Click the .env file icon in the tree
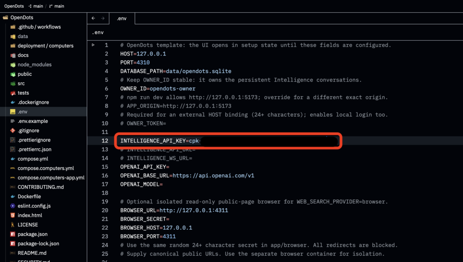Screen dimensions: 463x262 [13, 111]
